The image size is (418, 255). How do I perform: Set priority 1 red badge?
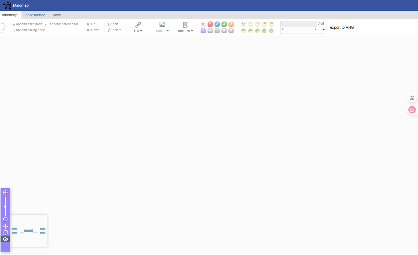pos(210,24)
